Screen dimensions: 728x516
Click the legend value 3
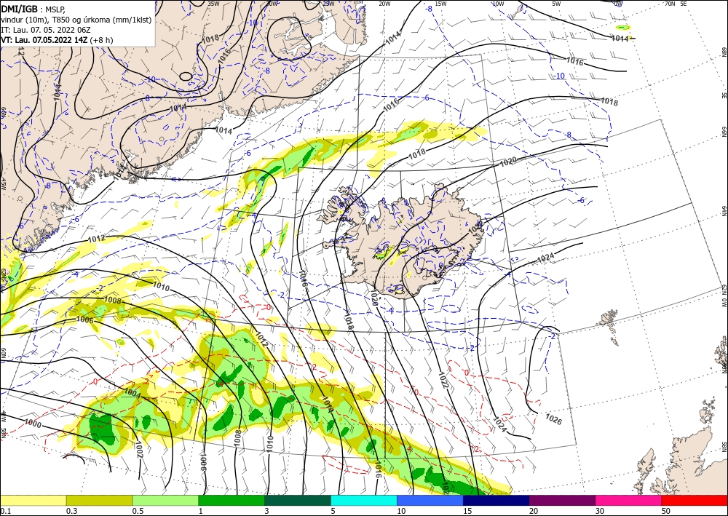coord(267,511)
